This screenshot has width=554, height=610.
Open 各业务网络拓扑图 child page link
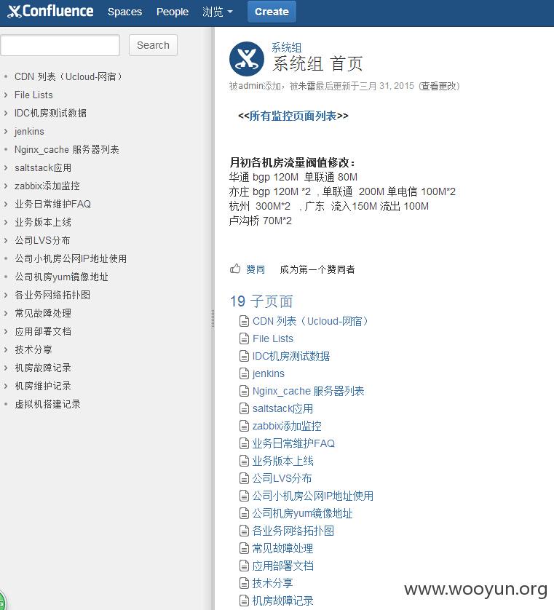coord(293,531)
